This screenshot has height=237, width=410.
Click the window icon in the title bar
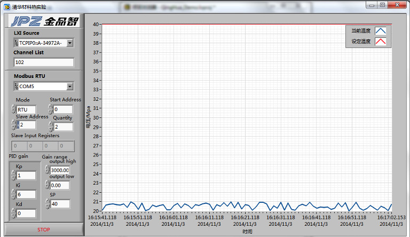[6, 5]
